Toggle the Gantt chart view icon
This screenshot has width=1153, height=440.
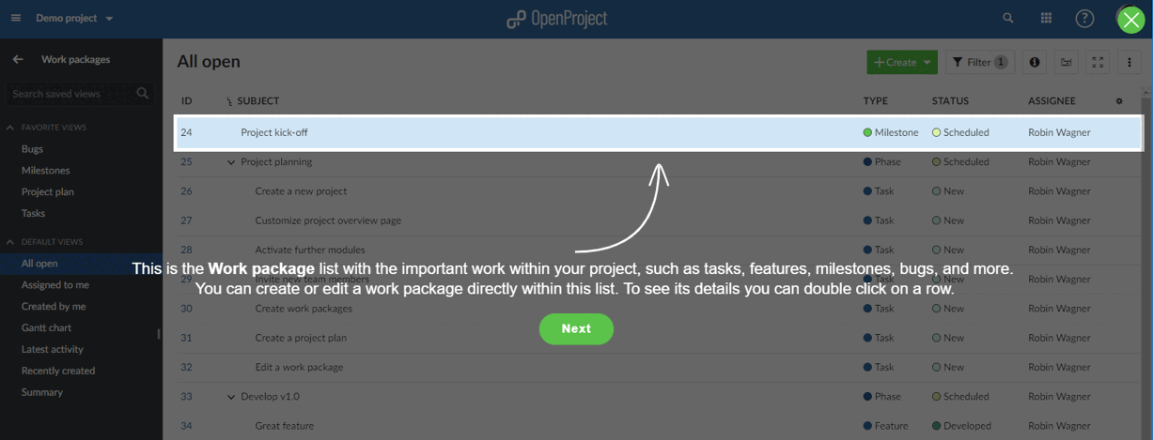1067,62
